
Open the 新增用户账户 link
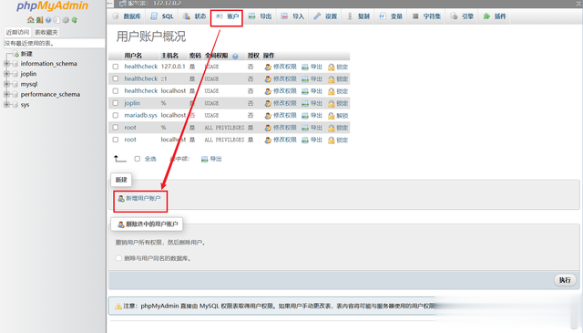143,199
